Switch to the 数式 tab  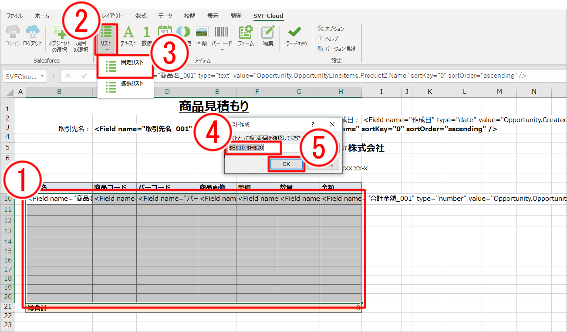(141, 16)
